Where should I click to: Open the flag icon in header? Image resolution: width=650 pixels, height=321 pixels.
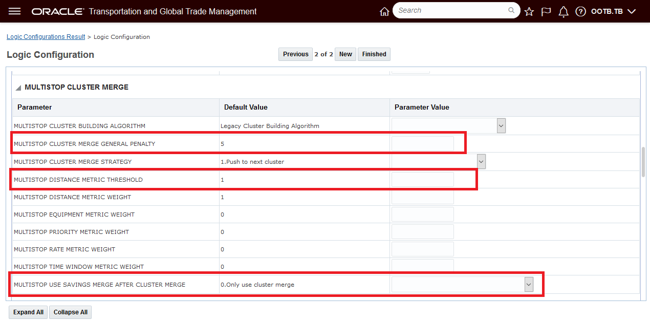pyautogui.click(x=546, y=12)
